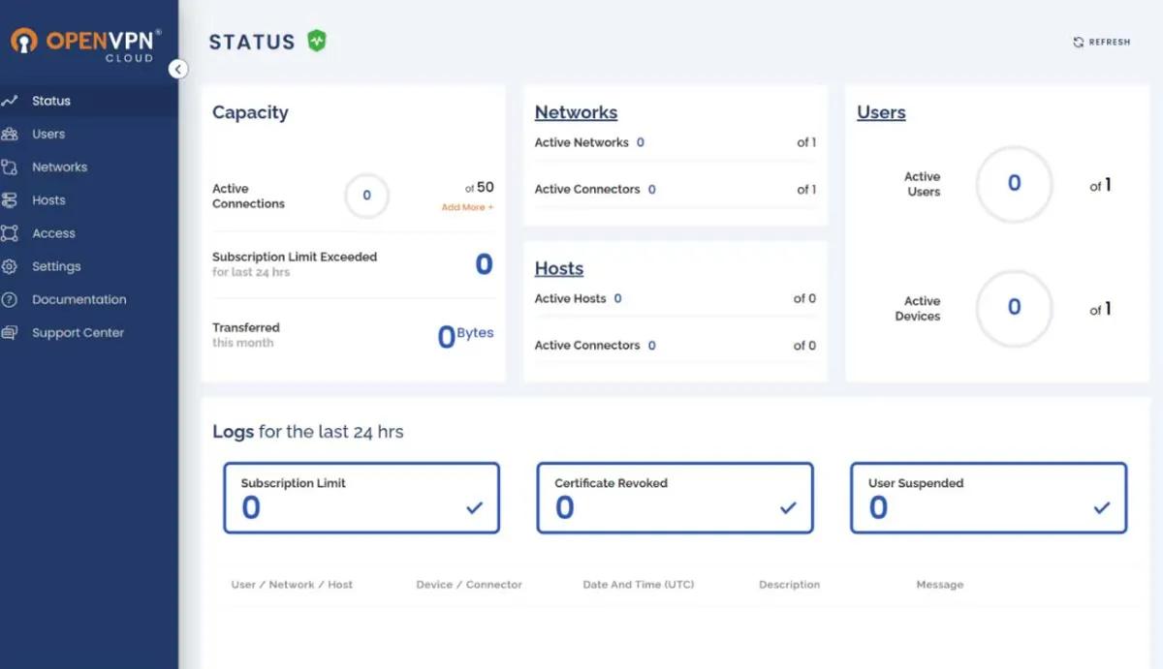1163x669 pixels.
Task: Open the Access sidebar section
Action: 89,233
